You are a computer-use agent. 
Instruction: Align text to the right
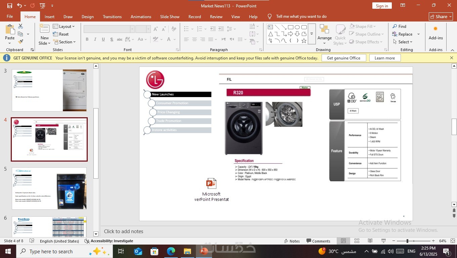202,39
